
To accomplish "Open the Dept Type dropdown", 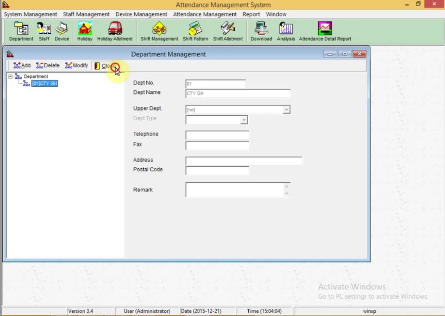I will [244, 120].
